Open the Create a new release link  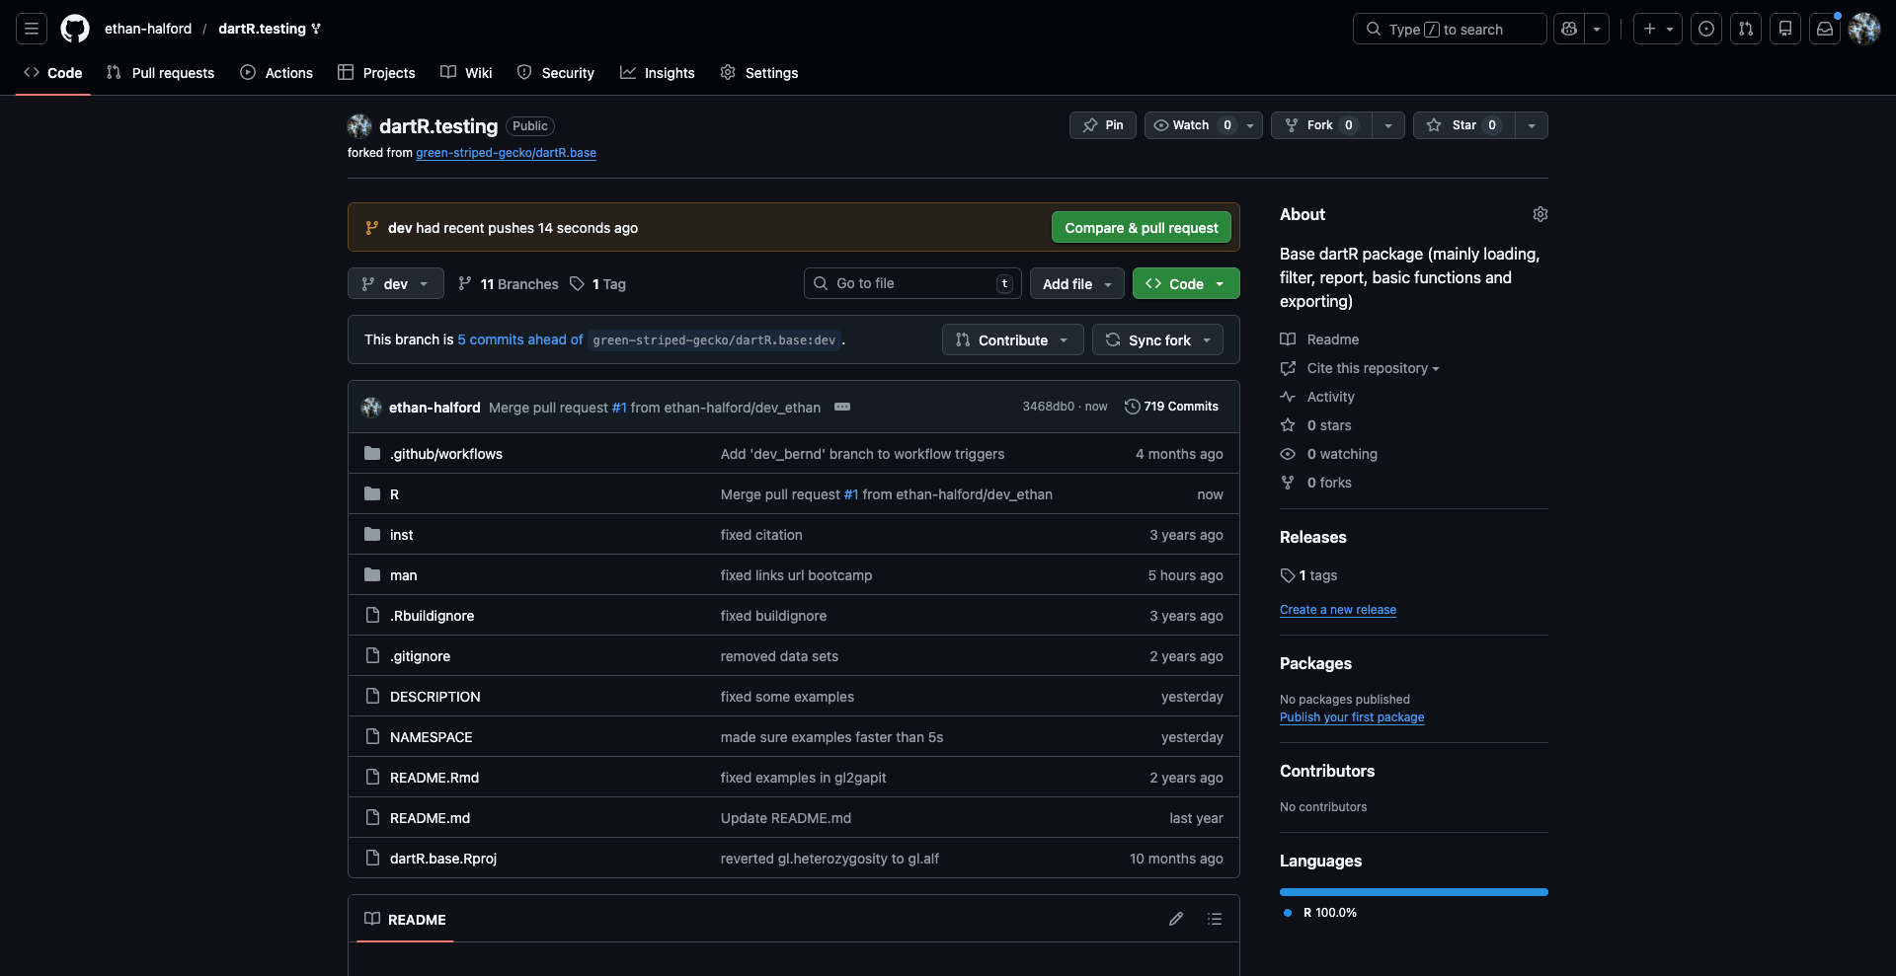[x=1337, y=610]
